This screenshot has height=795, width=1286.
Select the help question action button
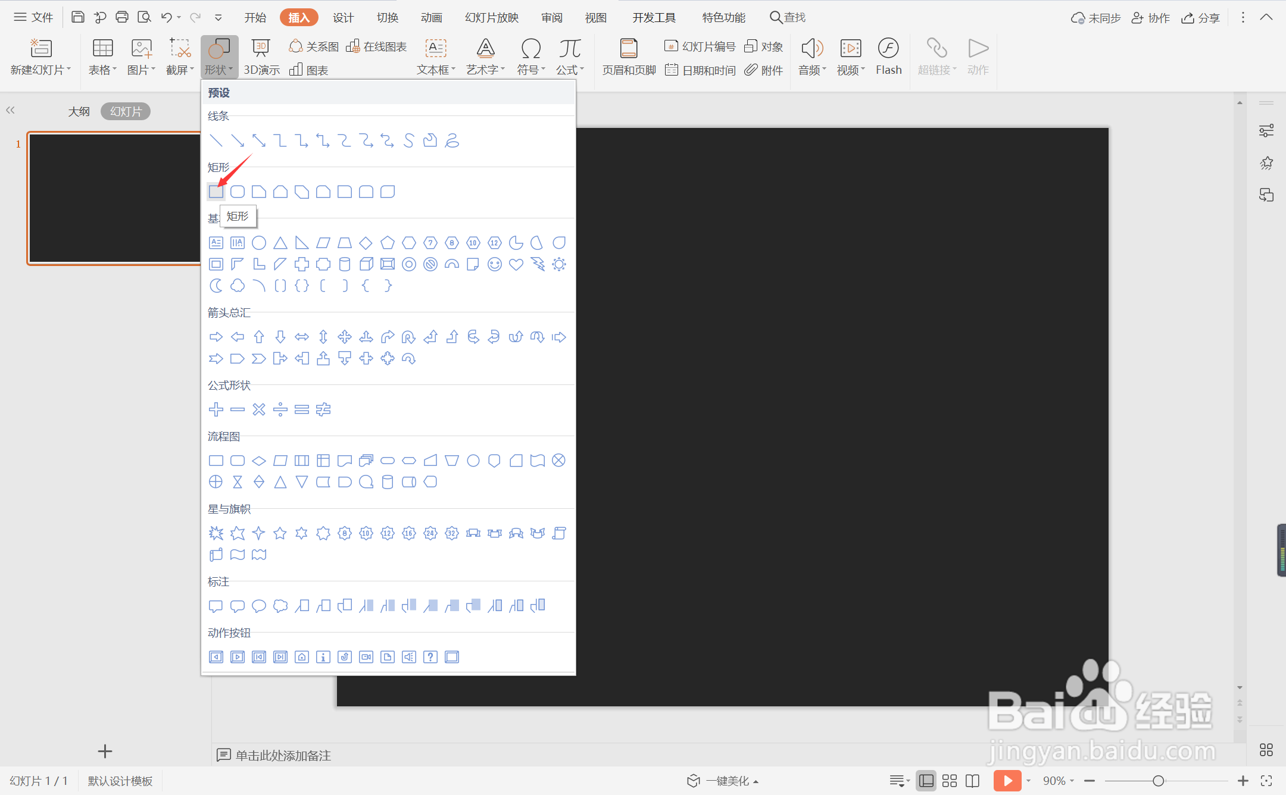(x=430, y=657)
